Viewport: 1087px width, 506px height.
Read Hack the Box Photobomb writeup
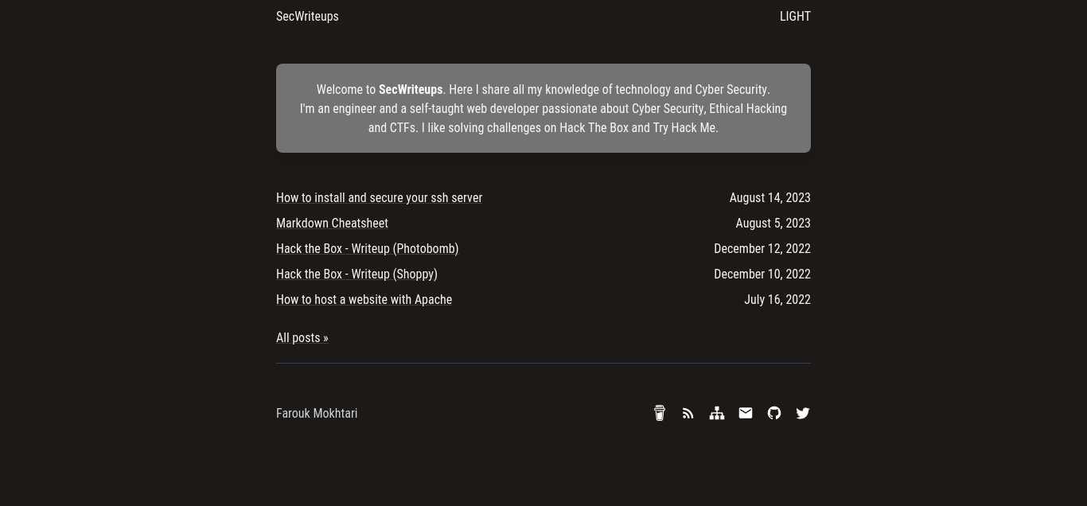coord(367,248)
